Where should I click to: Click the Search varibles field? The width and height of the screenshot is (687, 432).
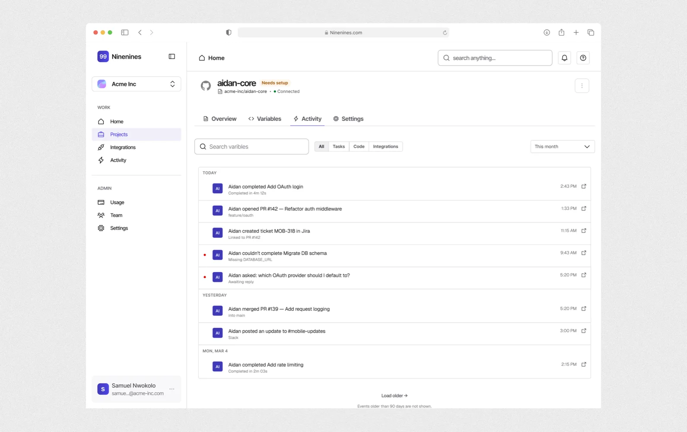coord(251,146)
